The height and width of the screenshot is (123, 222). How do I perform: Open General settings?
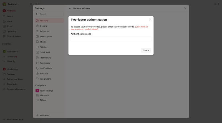pos(49,26)
